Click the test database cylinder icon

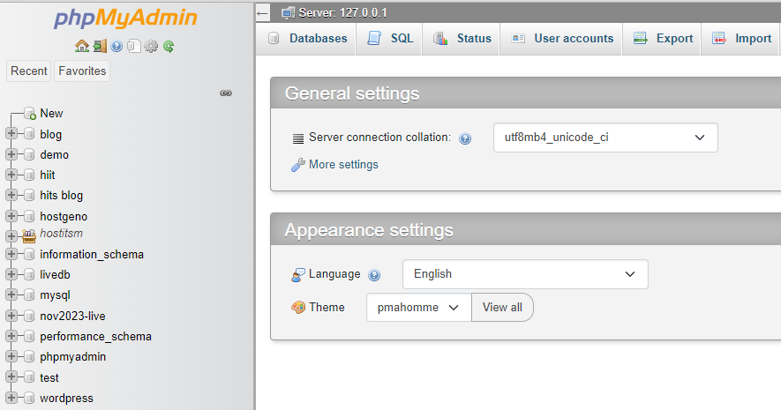[x=29, y=377]
